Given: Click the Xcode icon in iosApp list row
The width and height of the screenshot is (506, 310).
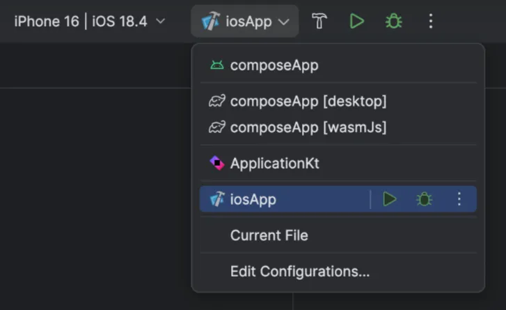Looking at the screenshot, I should (x=217, y=199).
